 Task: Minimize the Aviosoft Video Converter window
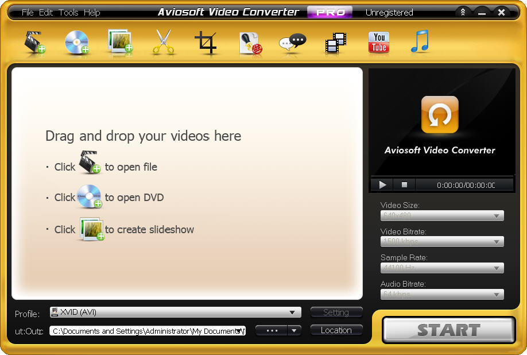click(x=482, y=13)
